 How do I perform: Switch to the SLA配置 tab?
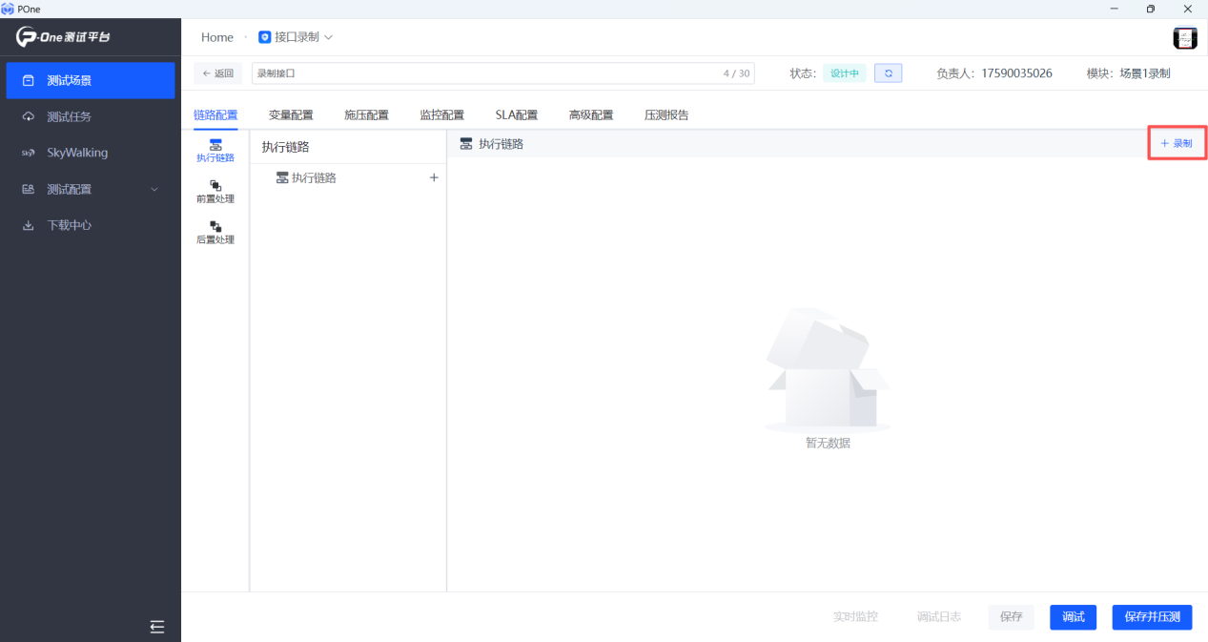click(516, 115)
